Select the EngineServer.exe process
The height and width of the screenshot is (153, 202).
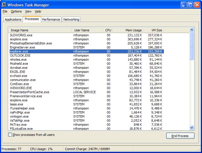click(x=87, y=47)
